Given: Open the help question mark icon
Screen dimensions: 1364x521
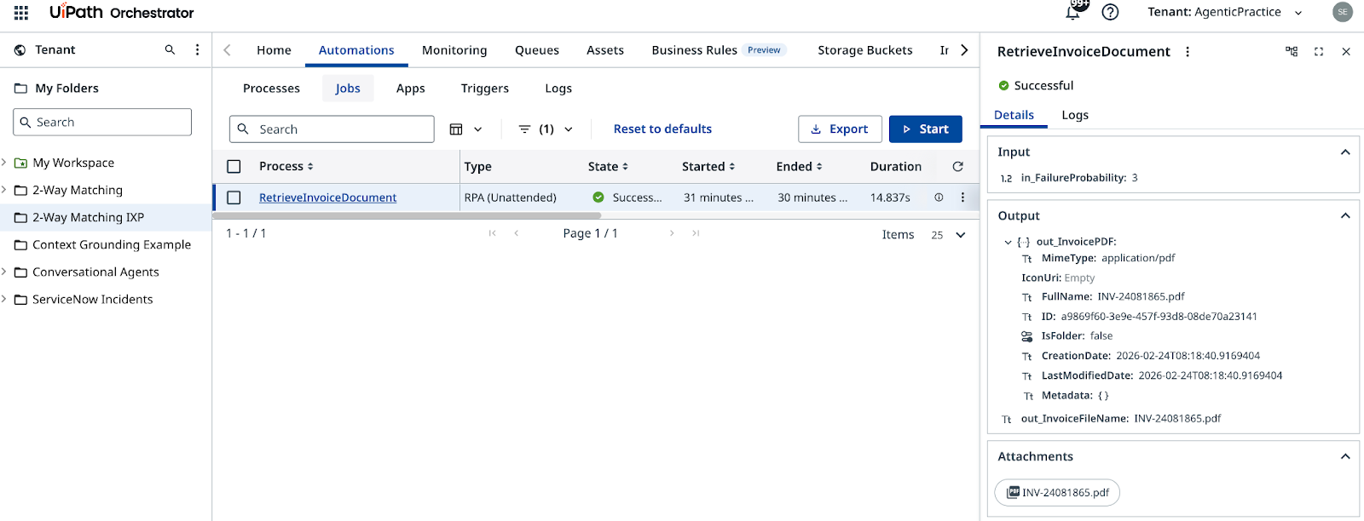Looking at the screenshot, I should (x=1110, y=12).
